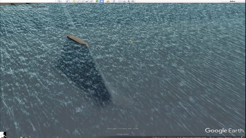The image size is (246, 138).
Task: Toggle the sunlight across landscape button
Action: (102, 1)
